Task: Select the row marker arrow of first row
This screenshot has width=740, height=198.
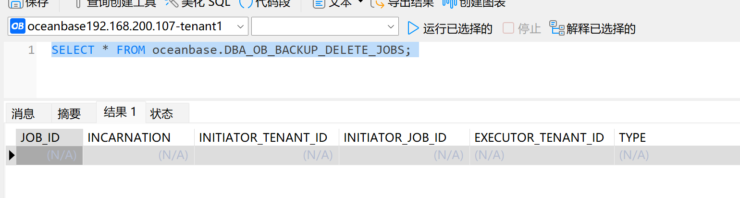Action: [11, 155]
